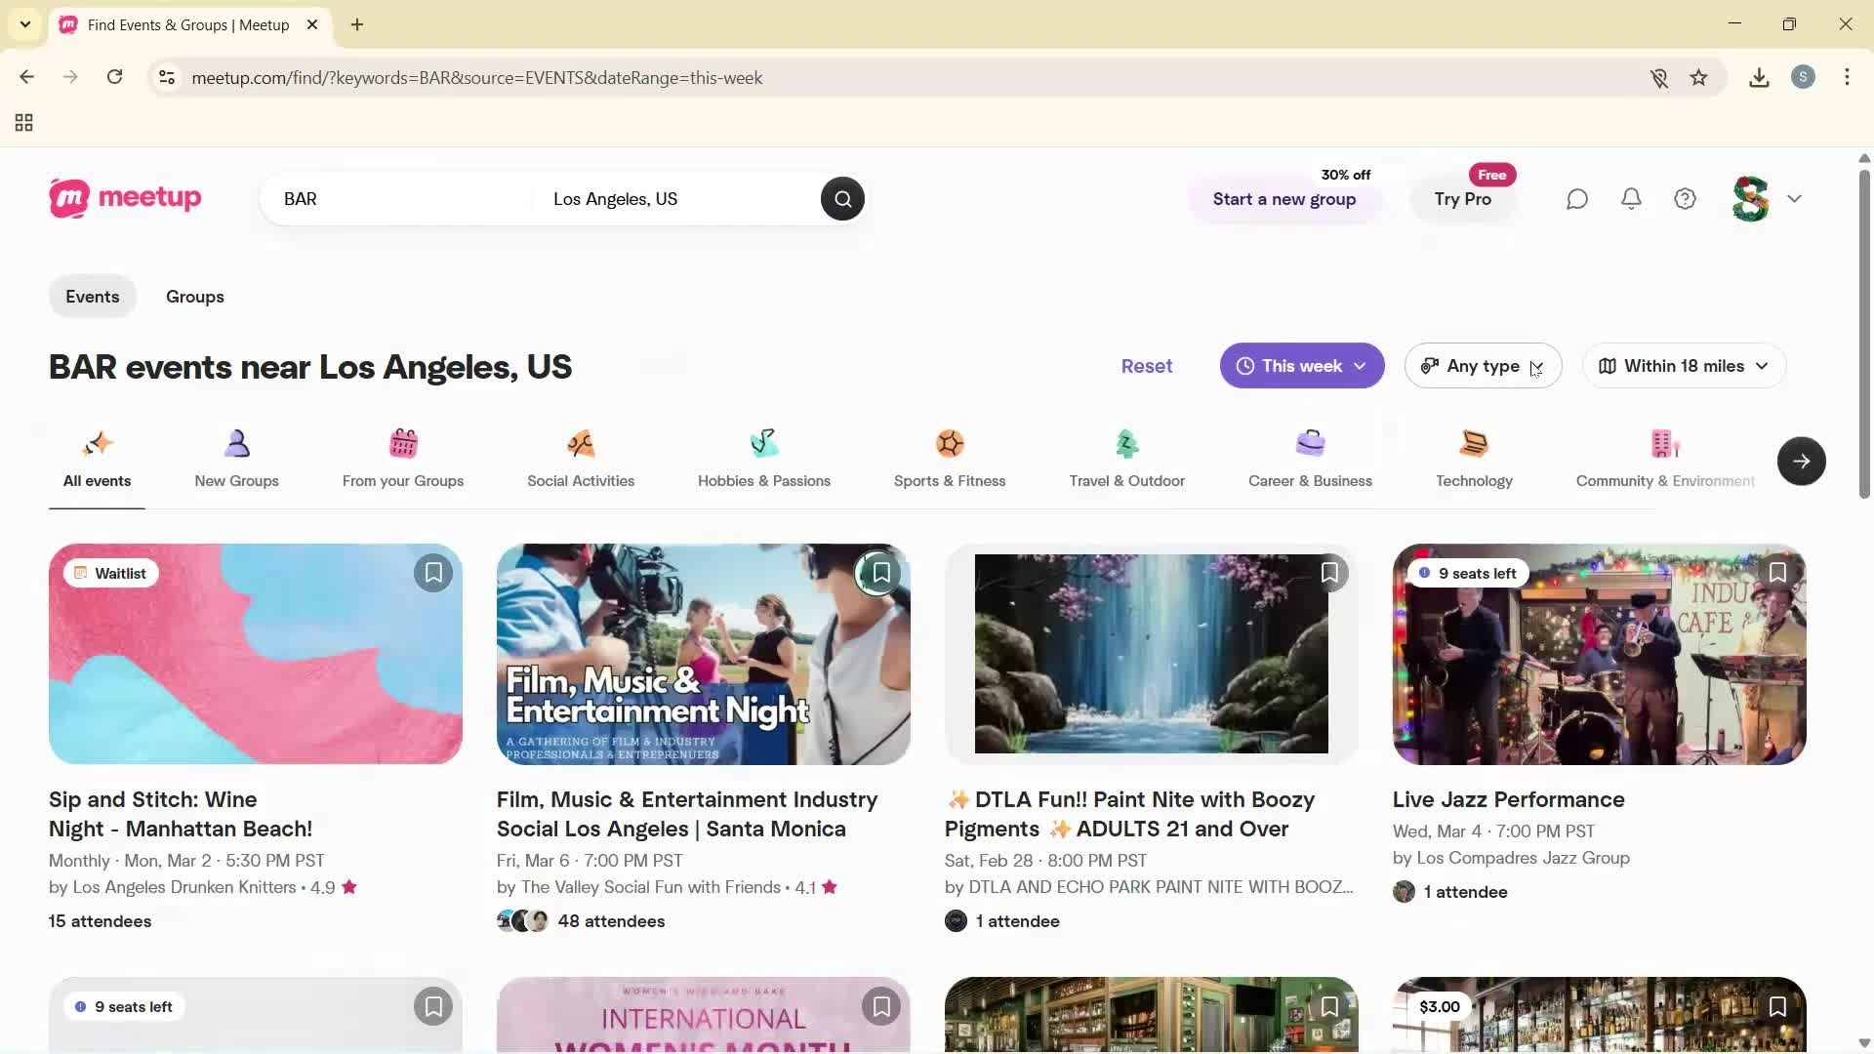
Task: Open the This week date filter
Action: click(1301, 365)
